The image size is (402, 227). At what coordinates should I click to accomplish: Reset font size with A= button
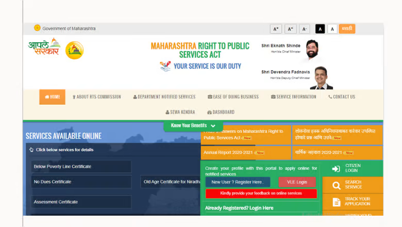(x=290, y=29)
